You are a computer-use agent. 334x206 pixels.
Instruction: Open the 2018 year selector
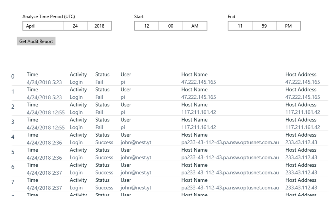click(99, 26)
